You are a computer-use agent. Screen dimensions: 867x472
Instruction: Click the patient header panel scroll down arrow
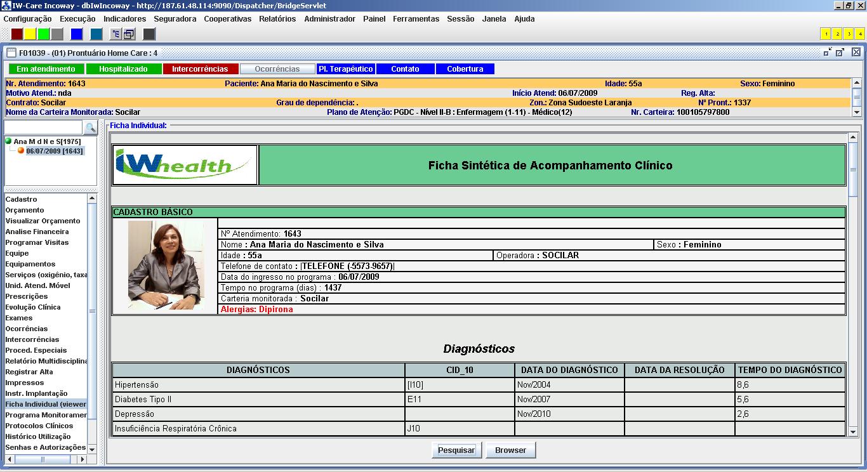coord(857,112)
